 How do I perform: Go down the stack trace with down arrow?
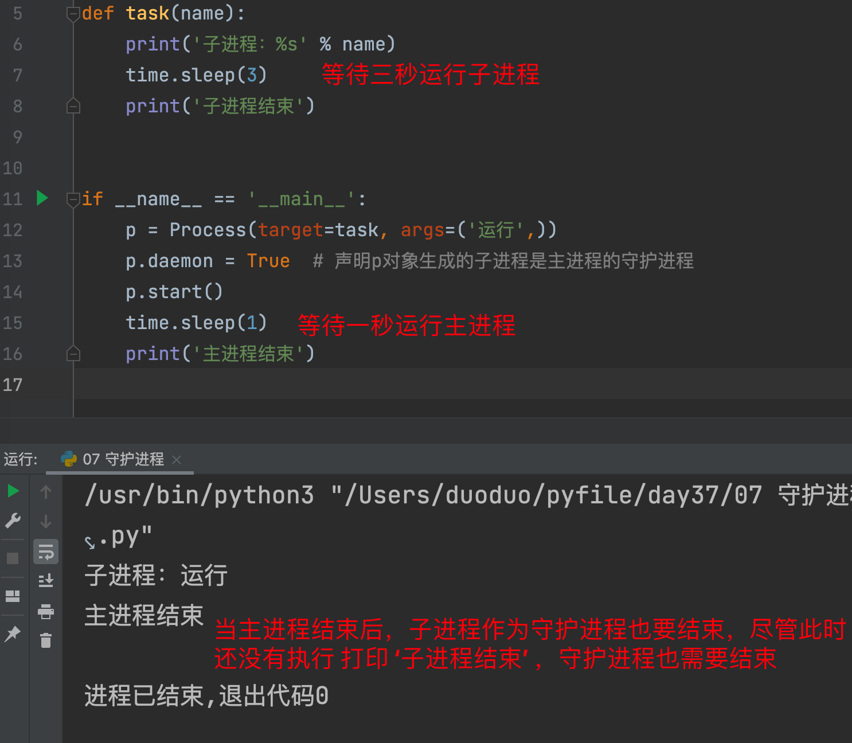(x=46, y=521)
